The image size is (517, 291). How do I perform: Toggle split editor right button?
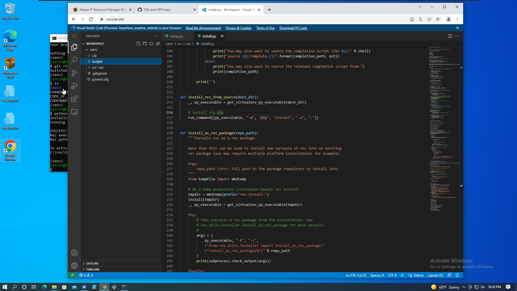(450, 36)
